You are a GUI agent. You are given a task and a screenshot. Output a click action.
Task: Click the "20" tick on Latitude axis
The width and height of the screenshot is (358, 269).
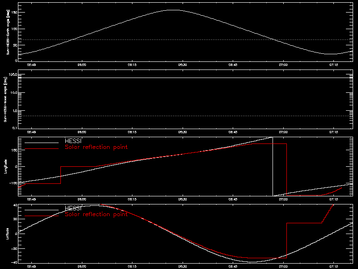point(15,219)
